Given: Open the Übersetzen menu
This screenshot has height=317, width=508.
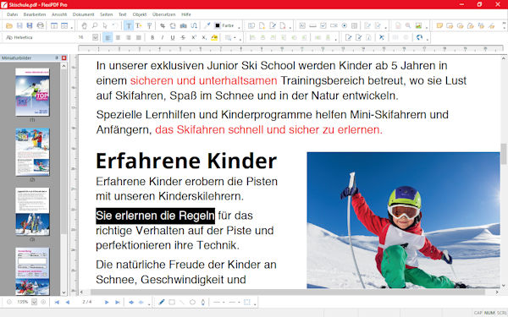Looking at the screenshot, I should coord(164,14).
